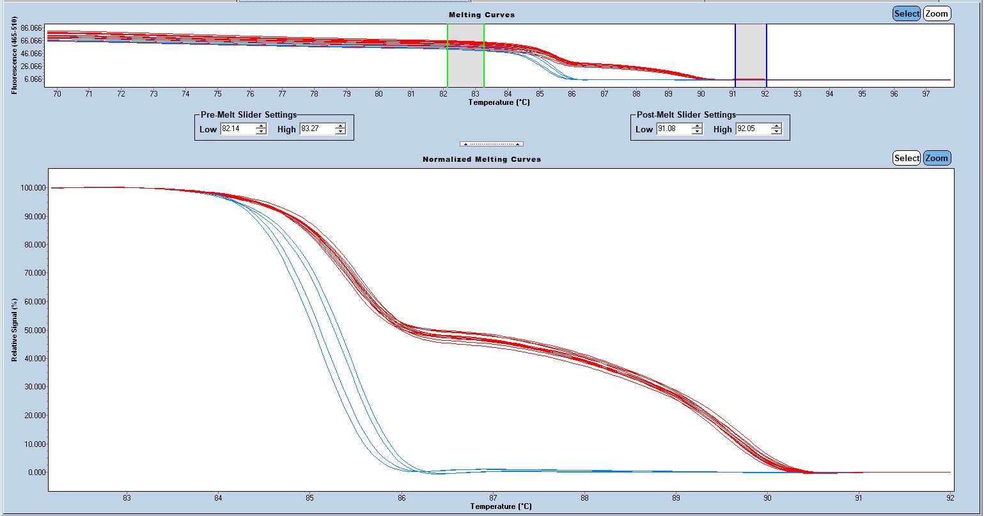Screen dimensions: 984x516
Task: Click the '50.000' tick on the Relative Signal axis
Action: pos(34,330)
